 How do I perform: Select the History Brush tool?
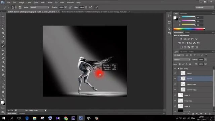[3, 54]
